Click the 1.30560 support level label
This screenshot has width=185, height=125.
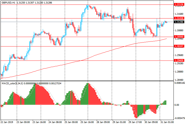[x=179, y=37]
